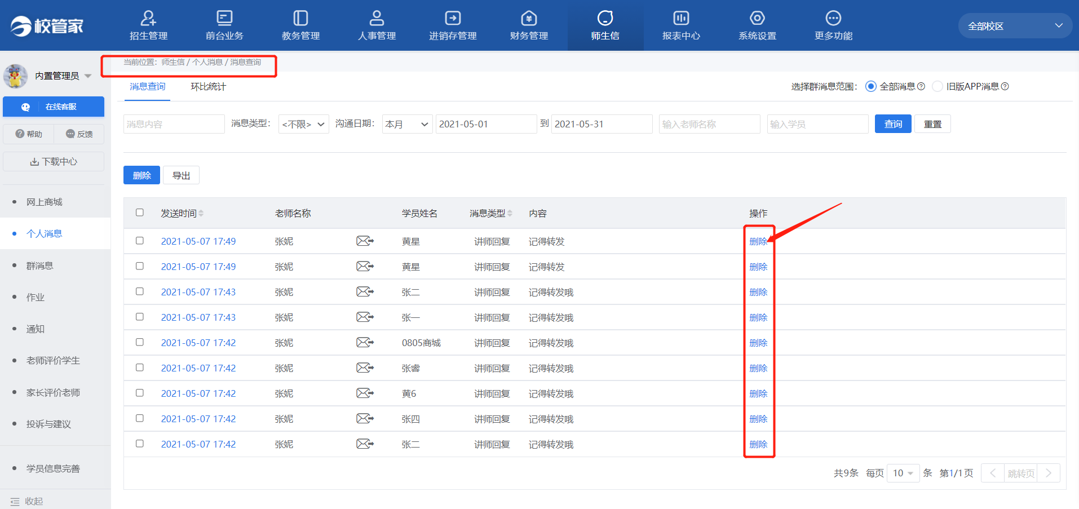1079x509 pixels.
Task: Open 作业 in the sidebar
Action: [35, 297]
